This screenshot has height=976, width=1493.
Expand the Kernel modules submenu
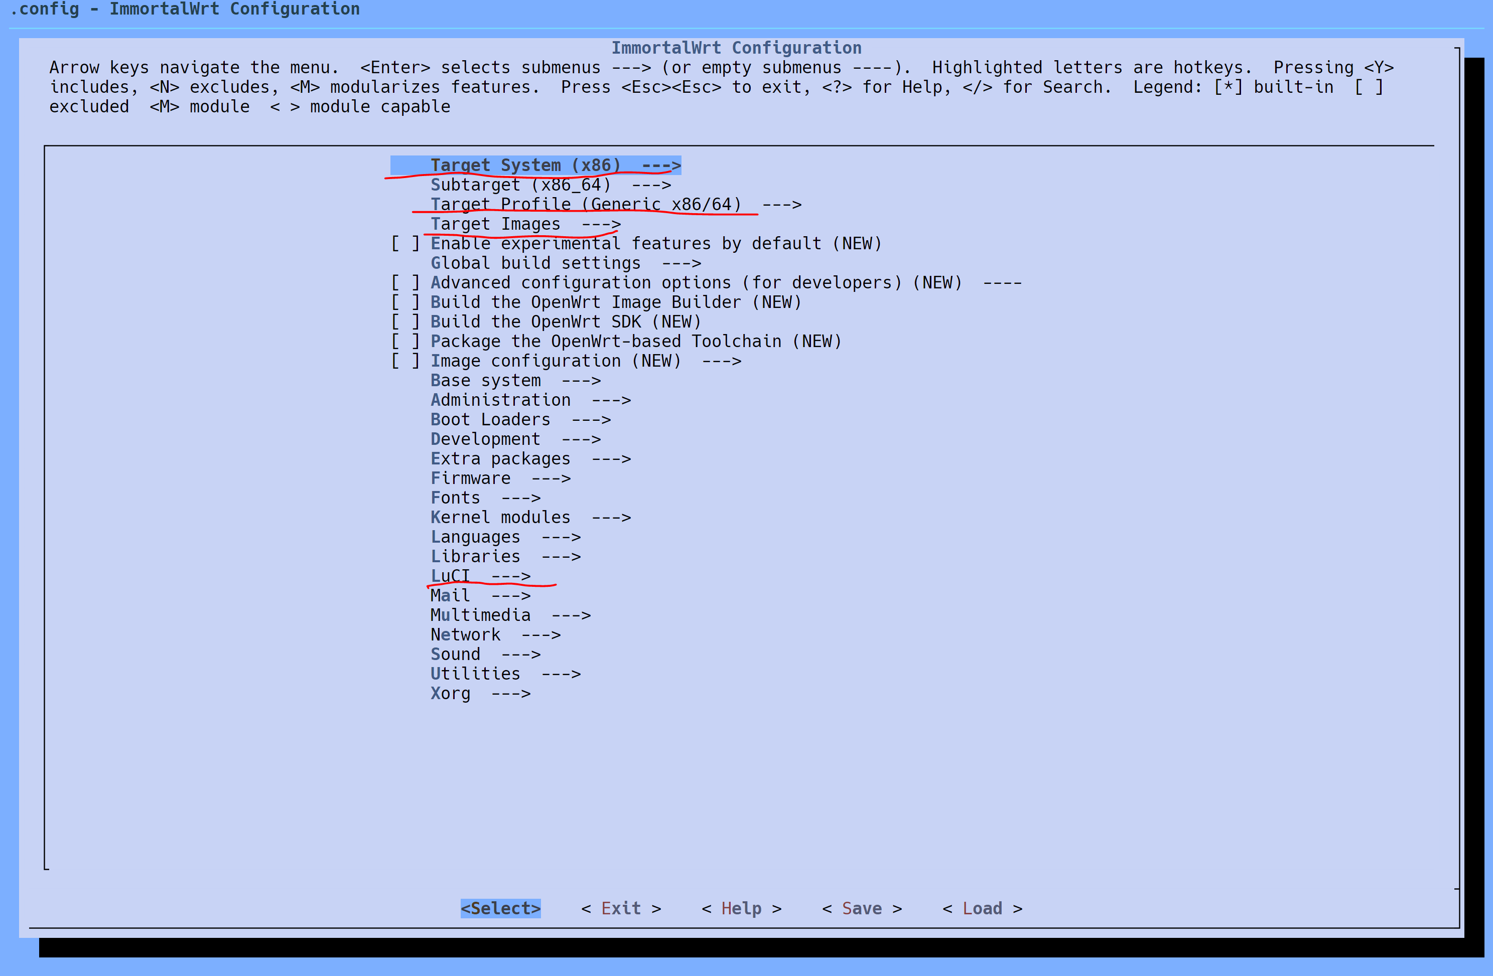[531, 517]
